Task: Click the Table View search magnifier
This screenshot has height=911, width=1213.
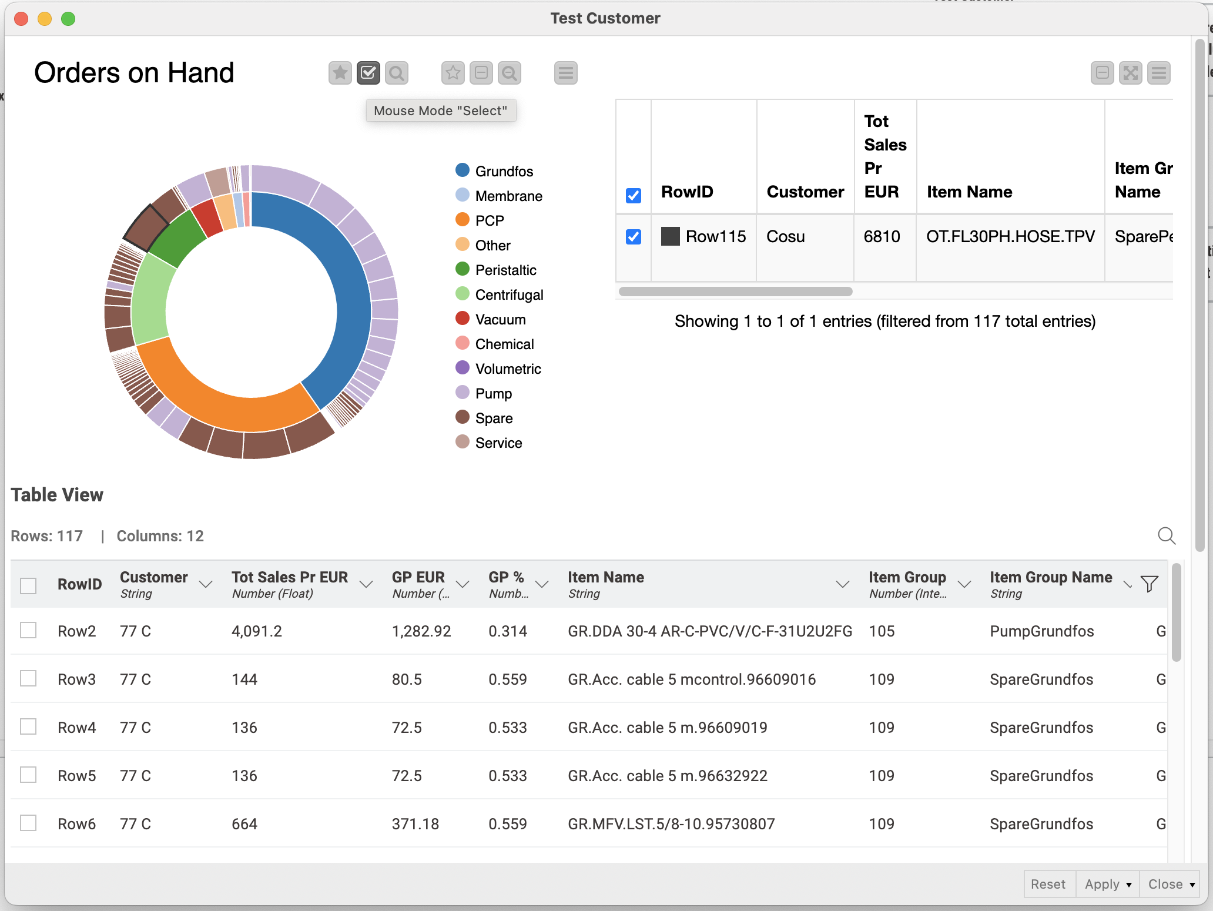Action: [1166, 535]
